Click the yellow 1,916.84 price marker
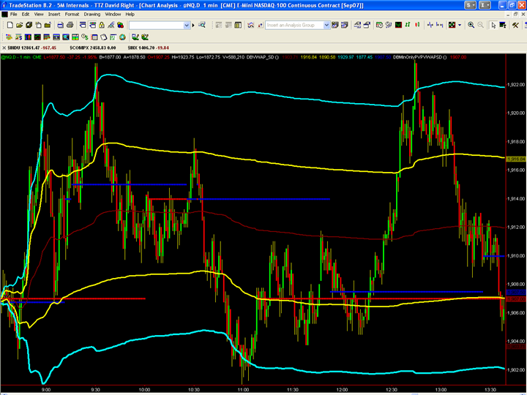527x395 pixels. (x=516, y=159)
